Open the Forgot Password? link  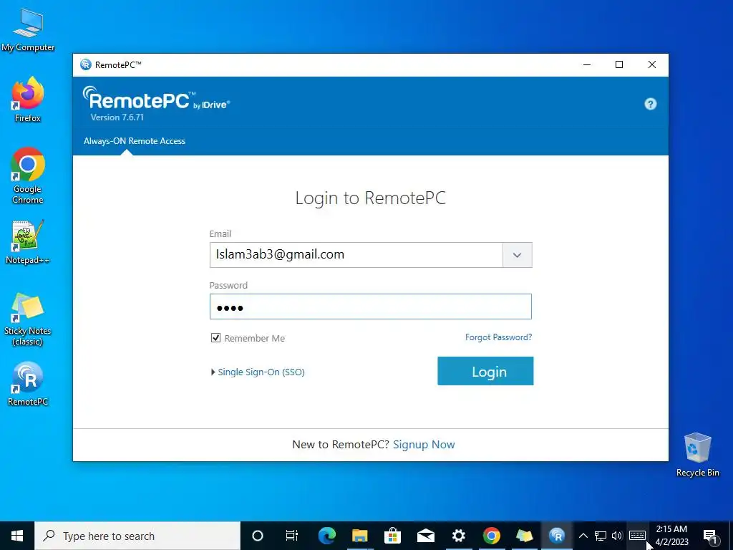[x=498, y=337]
